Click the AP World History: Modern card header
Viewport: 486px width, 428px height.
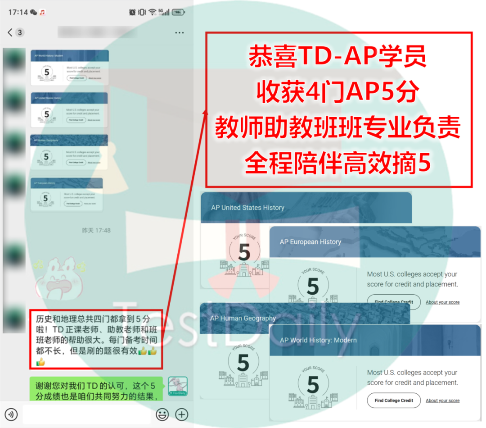375,340
